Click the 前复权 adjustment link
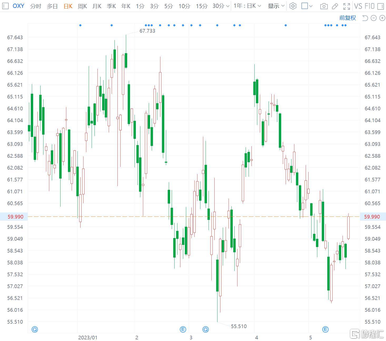The height and width of the screenshot is (341, 386). pos(348,18)
